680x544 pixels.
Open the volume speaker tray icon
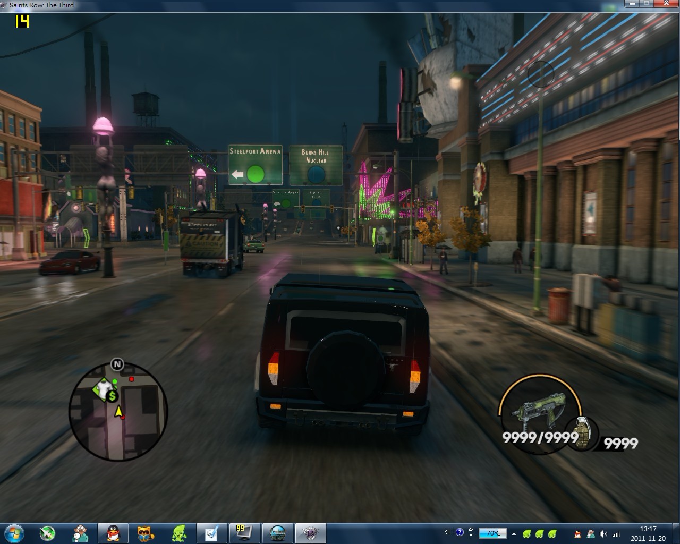[603, 533]
